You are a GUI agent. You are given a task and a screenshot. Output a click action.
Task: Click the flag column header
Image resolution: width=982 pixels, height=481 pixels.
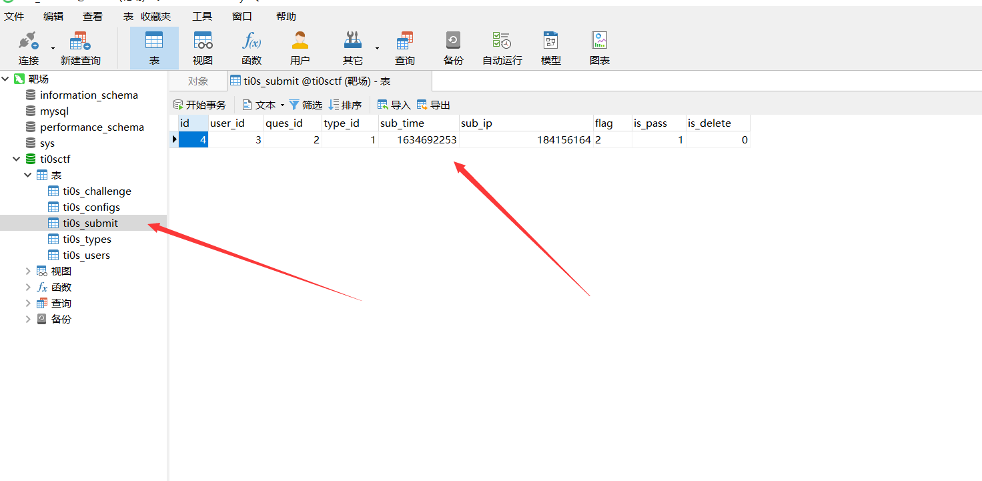click(x=612, y=123)
